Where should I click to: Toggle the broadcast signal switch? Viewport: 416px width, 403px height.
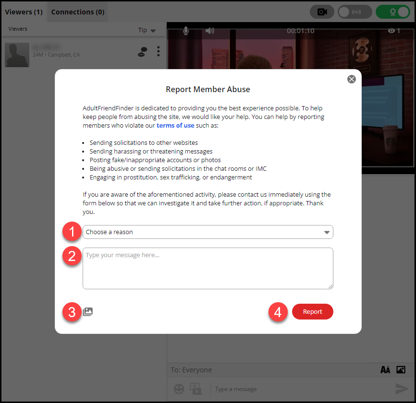tap(355, 12)
